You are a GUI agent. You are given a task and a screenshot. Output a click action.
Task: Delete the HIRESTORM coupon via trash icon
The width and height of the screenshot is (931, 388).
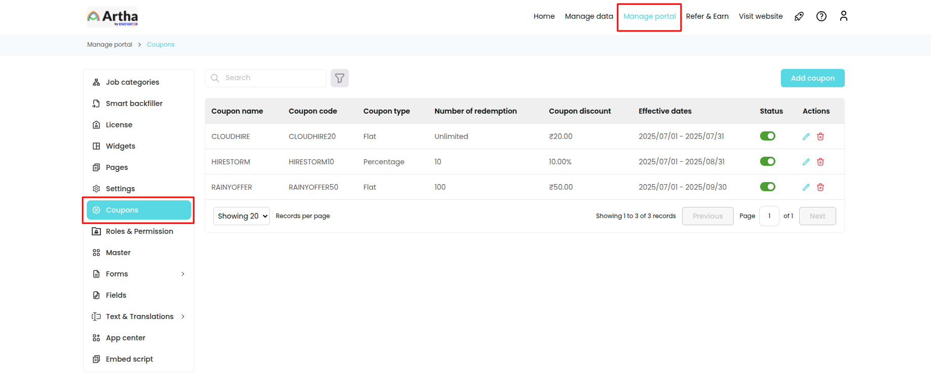[x=820, y=162]
